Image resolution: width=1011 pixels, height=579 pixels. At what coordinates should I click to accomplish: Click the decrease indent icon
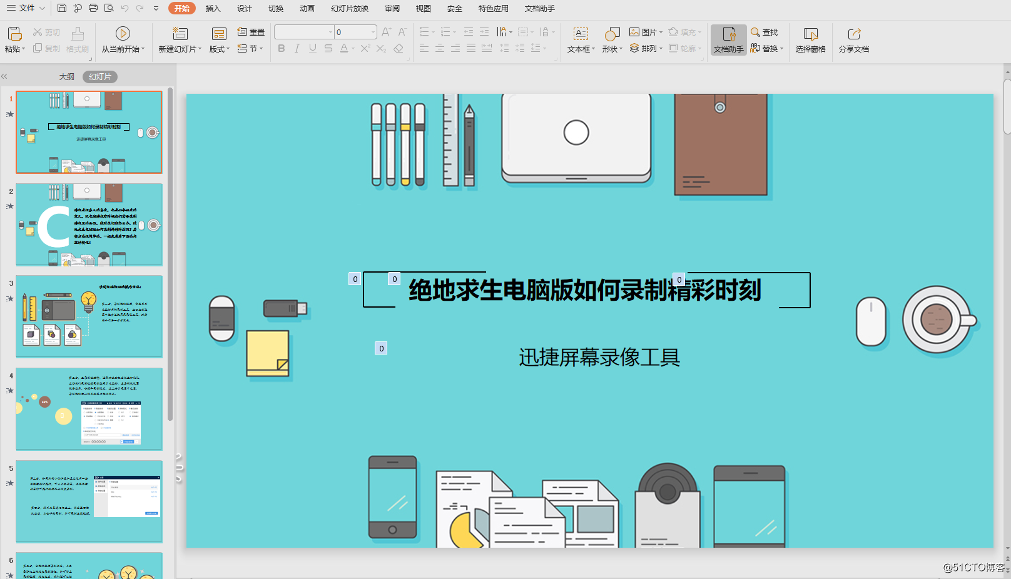[469, 32]
